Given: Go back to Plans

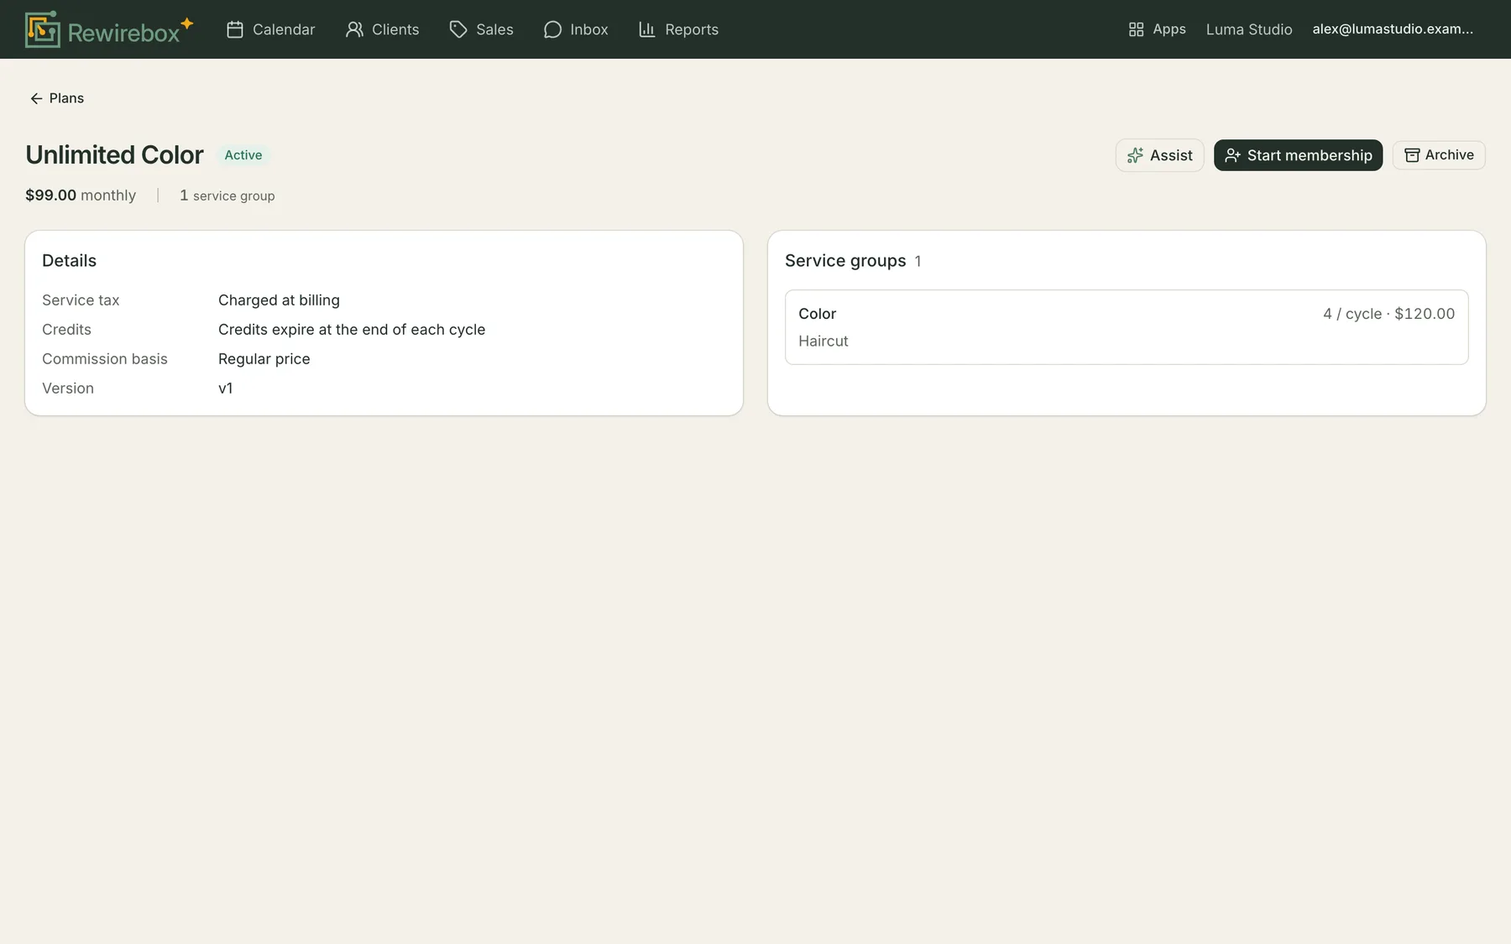Looking at the screenshot, I should pyautogui.click(x=57, y=98).
